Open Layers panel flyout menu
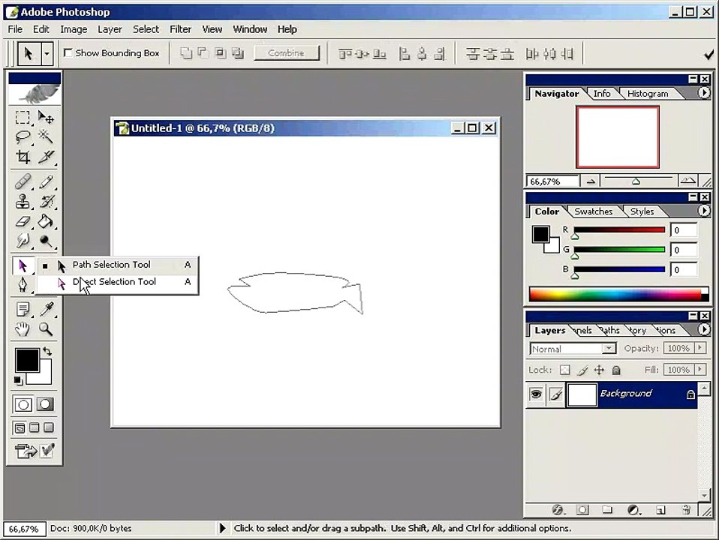The height and width of the screenshot is (540, 719). 704,329
